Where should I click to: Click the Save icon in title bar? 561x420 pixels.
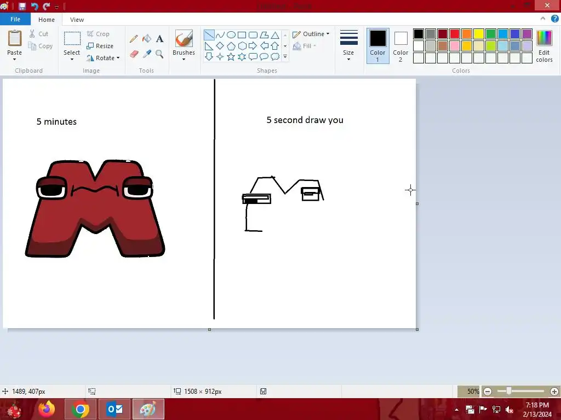click(x=22, y=6)
